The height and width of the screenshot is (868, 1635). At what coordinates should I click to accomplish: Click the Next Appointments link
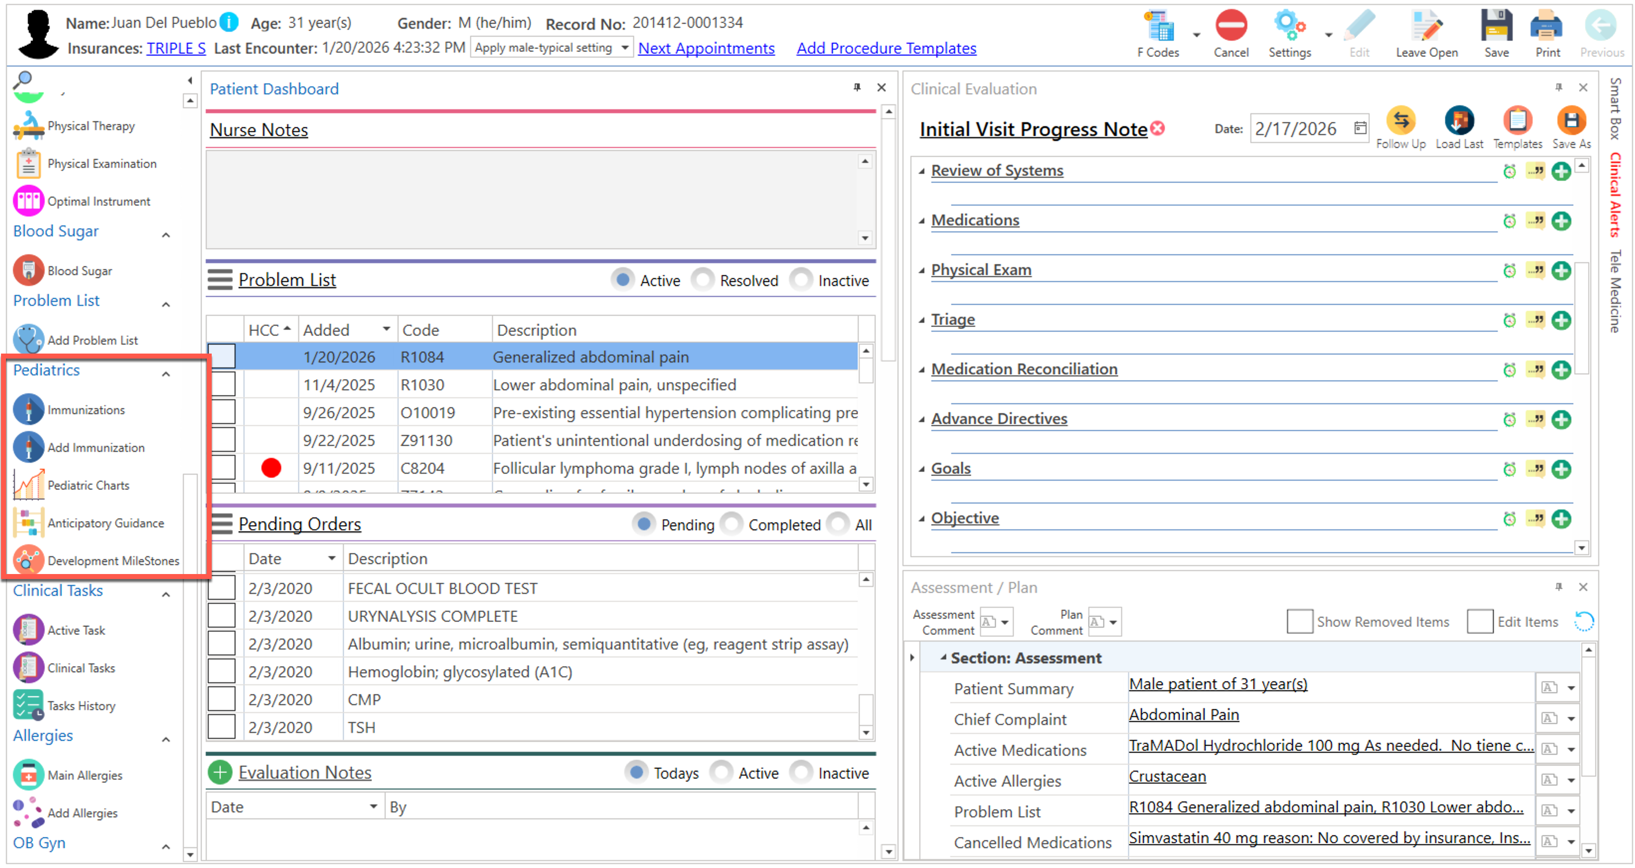[x=706, y=48]
